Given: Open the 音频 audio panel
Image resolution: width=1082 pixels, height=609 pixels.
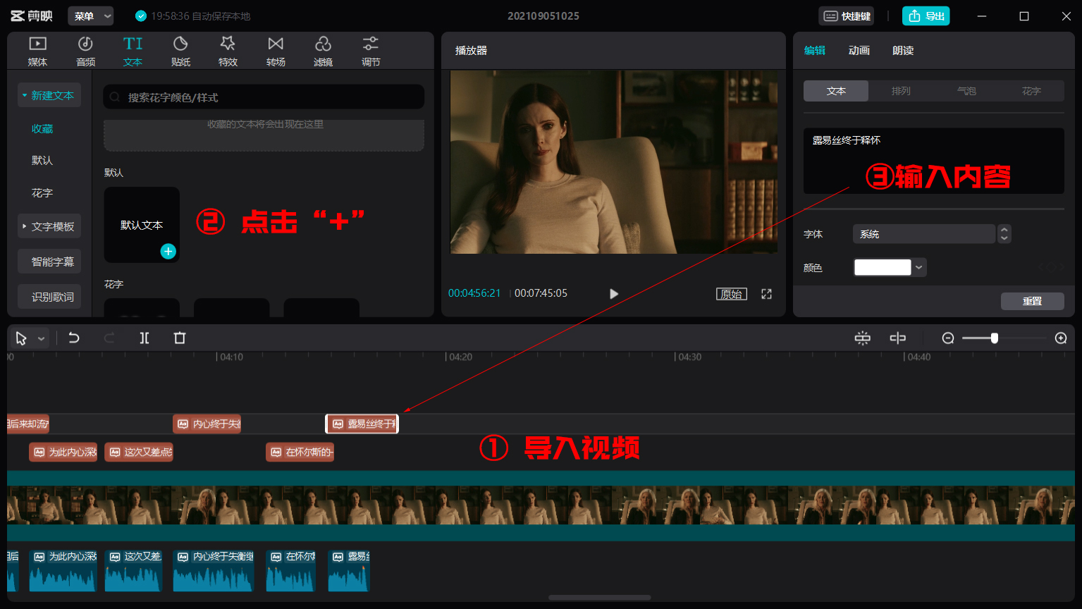Looking at the screenshot, I should pyautogui.click(x=85, y=49).
